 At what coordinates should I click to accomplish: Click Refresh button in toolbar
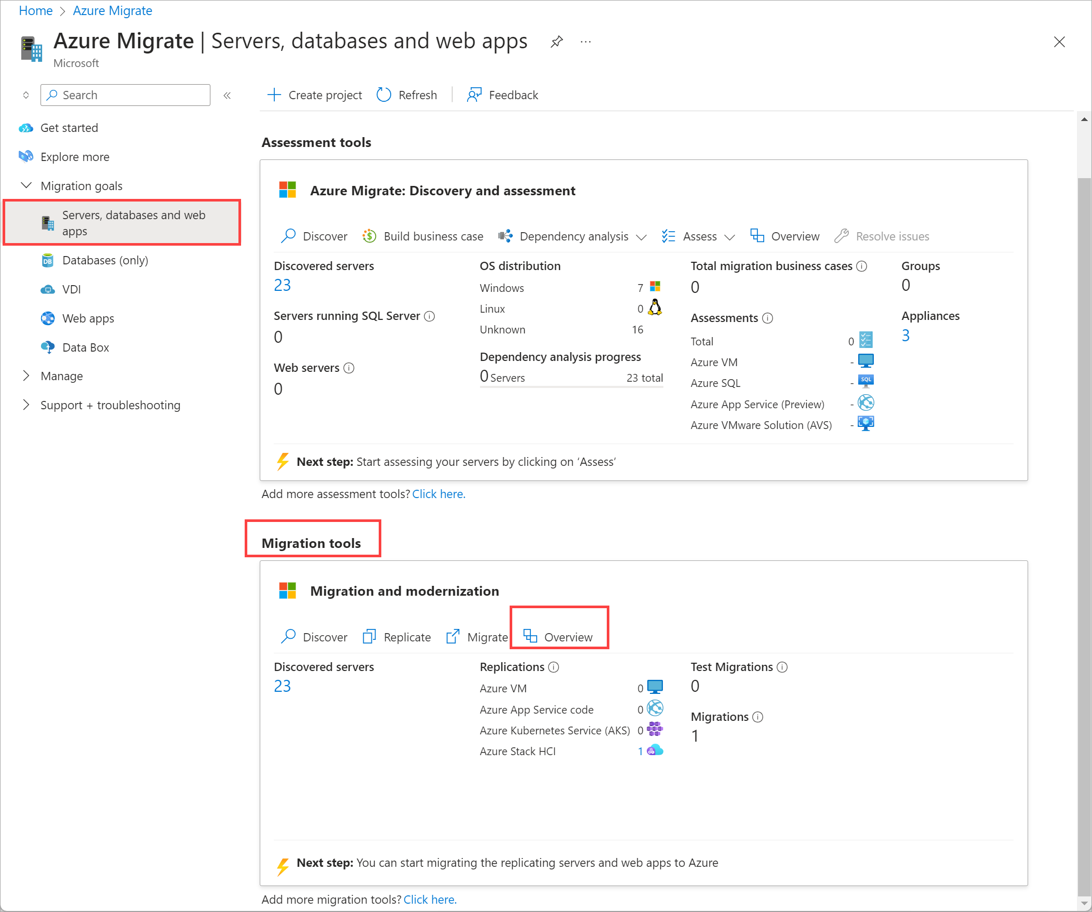tap(406, 95)
